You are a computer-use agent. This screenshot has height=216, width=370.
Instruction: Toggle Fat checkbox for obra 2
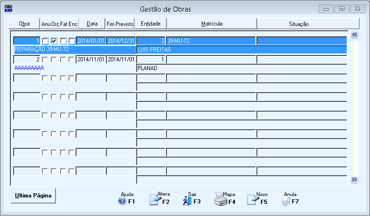point(63,59)
